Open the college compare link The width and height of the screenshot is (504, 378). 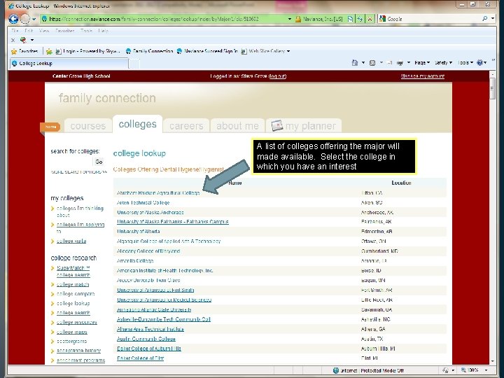pyautogui.click(x=76, y=294)
